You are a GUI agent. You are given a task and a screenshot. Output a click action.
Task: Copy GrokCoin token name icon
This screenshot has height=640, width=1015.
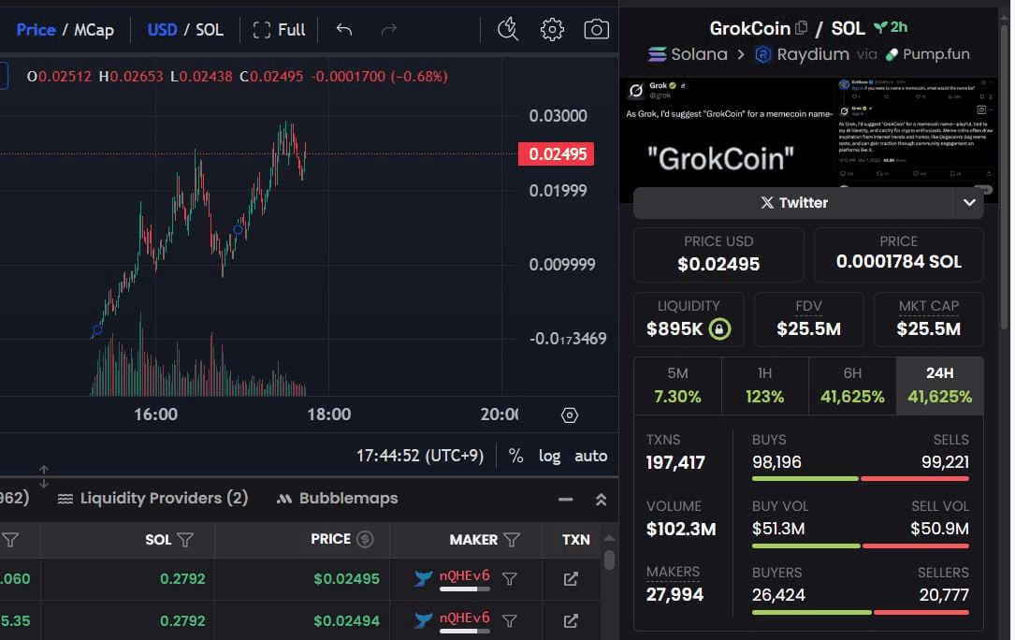click(801, 28)
